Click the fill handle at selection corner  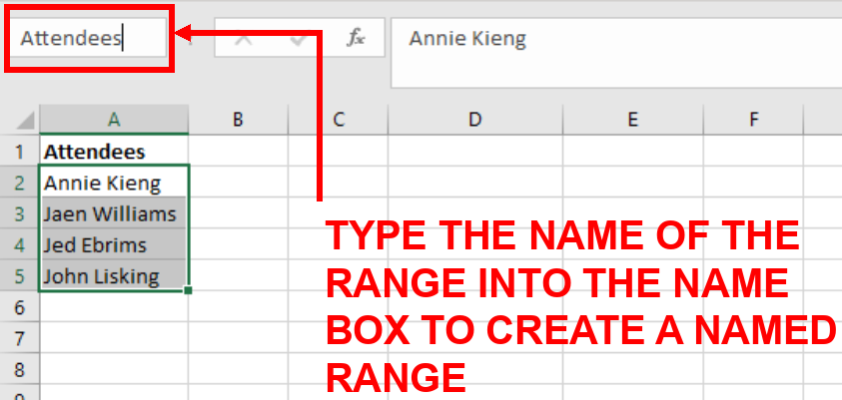coord(188,290)
